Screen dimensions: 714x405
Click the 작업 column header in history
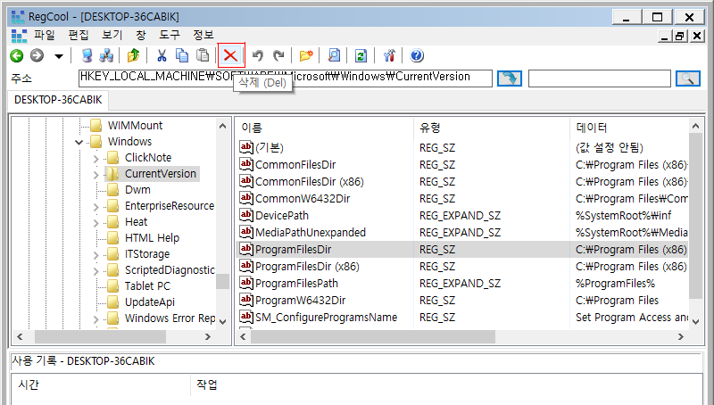coord(207,385)
